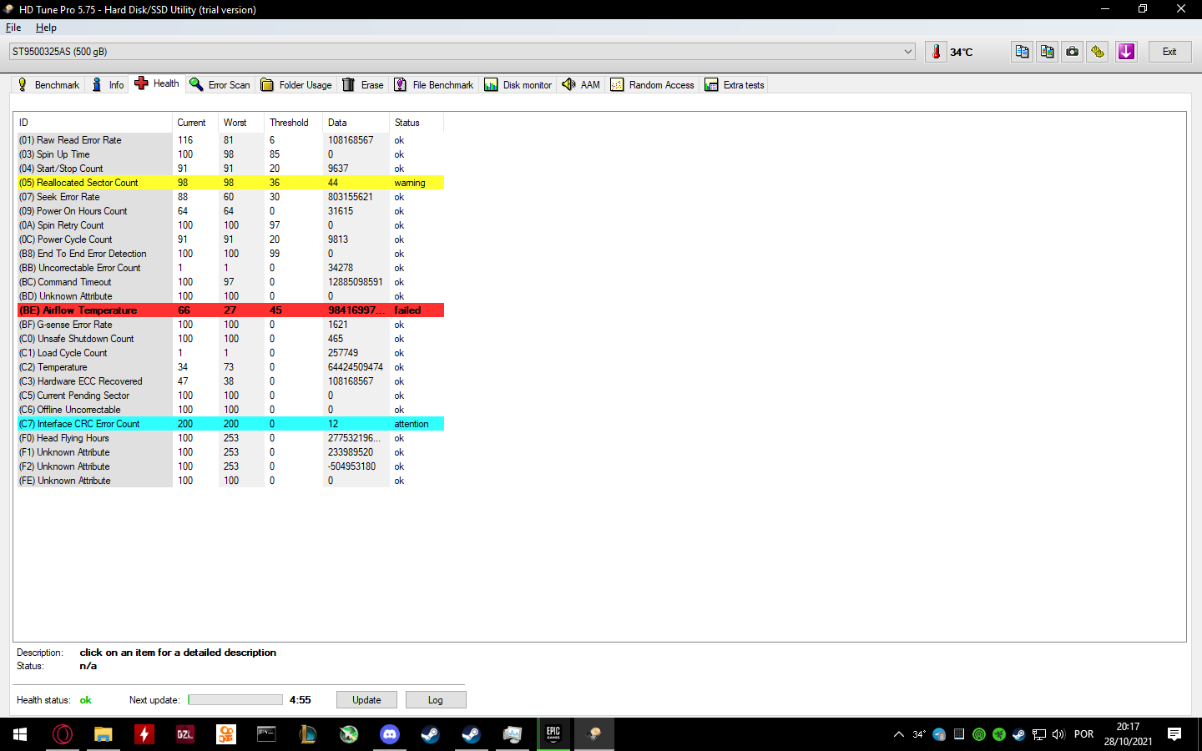Select the (C2) Temperature row

230,367
